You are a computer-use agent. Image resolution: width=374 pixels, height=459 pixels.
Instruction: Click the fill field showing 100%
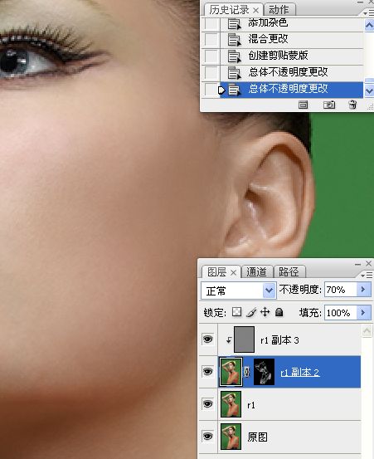tap(341, 313)
